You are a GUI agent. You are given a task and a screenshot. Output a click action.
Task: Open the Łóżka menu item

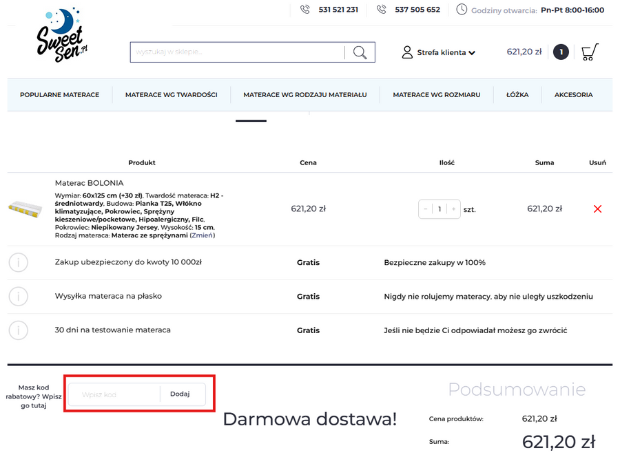coord(517,95)
